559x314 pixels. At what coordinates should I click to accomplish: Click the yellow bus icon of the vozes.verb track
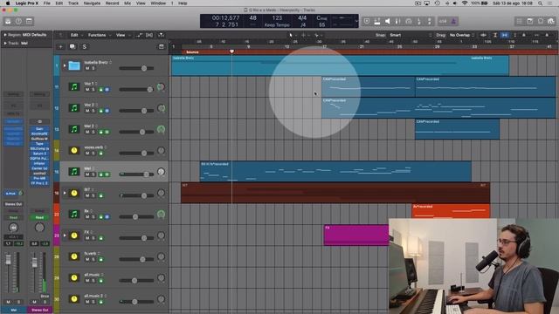[x=74, y=150]
